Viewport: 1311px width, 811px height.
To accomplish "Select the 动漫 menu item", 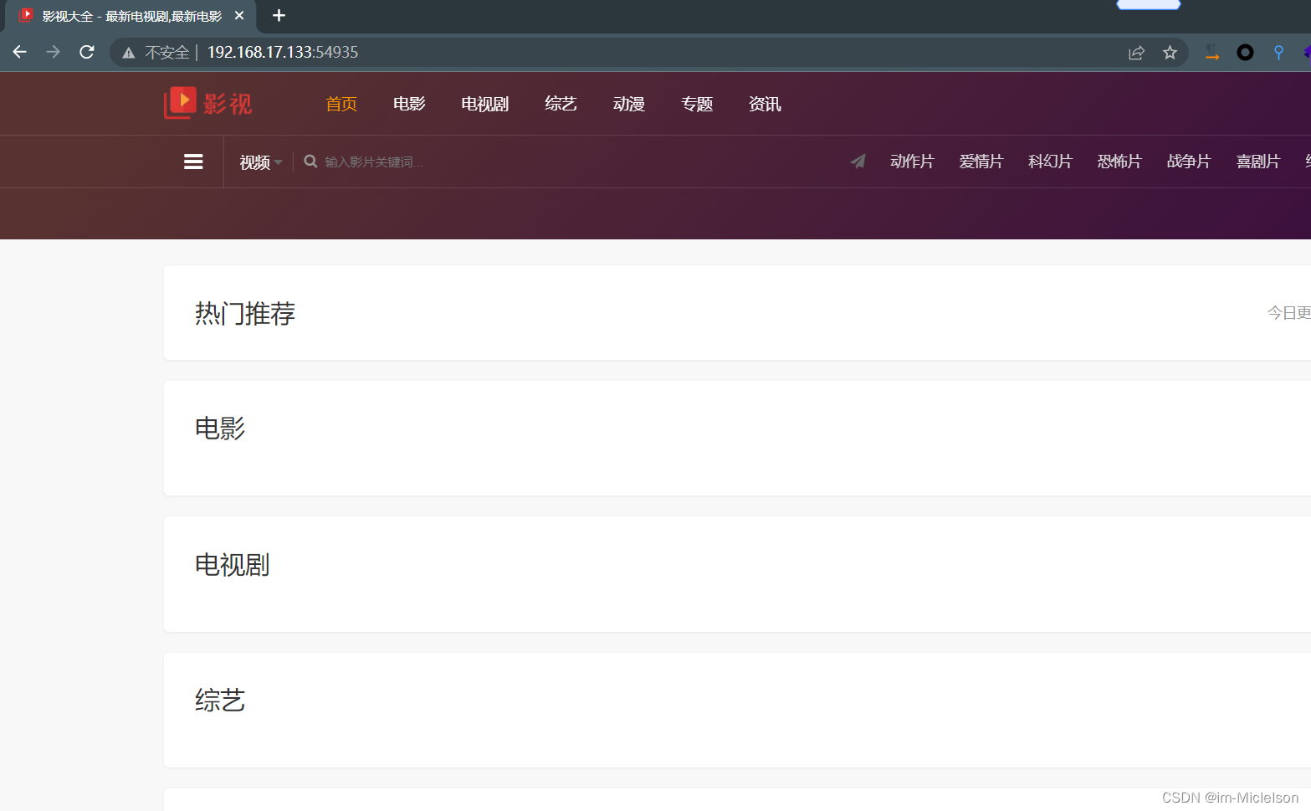I will [628, 103].
